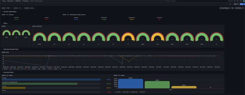Viewport: 245px width, 95px height.
Task: Open the help icon in top bar
Action: point(235,1)
